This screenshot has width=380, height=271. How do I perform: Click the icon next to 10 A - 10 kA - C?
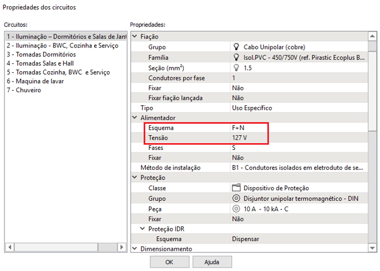coord(237,208)
